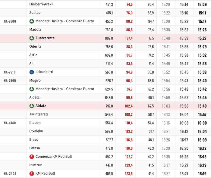Click the Oderitz row name
Viewport: 211px width, 178px height.
point(36,47)
